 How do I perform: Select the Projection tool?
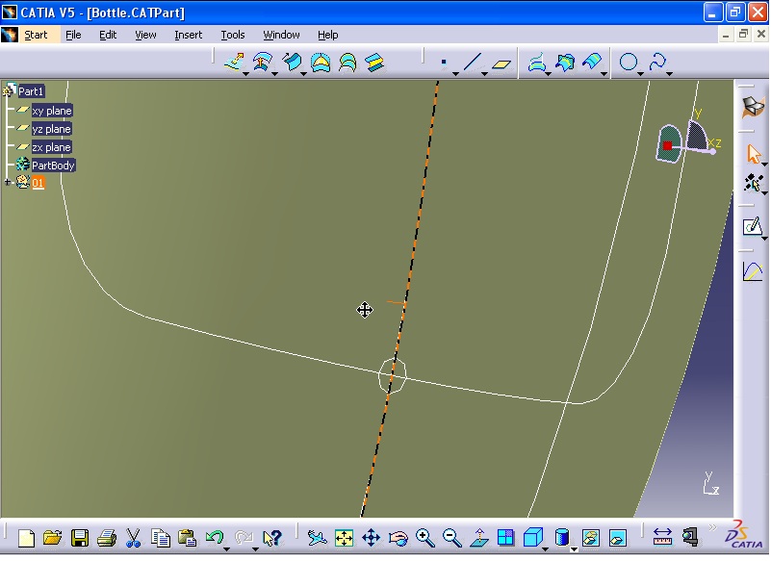(536, 63)
